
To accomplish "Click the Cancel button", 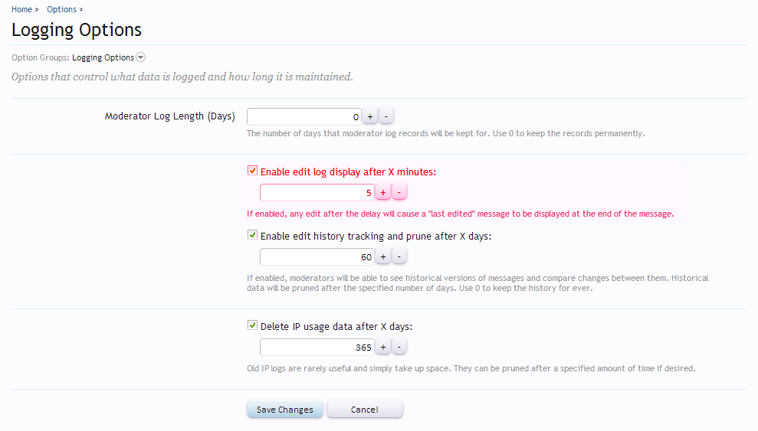I will tap(365, 410).
